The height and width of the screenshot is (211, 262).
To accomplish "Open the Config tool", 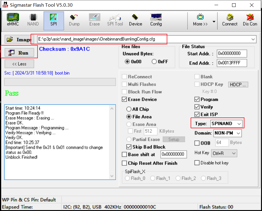I will [156, 20].
